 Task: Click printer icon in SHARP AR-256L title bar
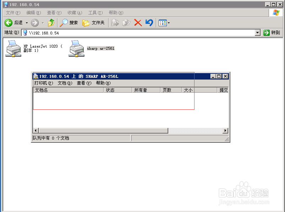point(36,76)
